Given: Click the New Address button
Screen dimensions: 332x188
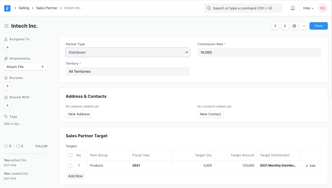Looking at the screenshot, I should click(x=79, y=114).
